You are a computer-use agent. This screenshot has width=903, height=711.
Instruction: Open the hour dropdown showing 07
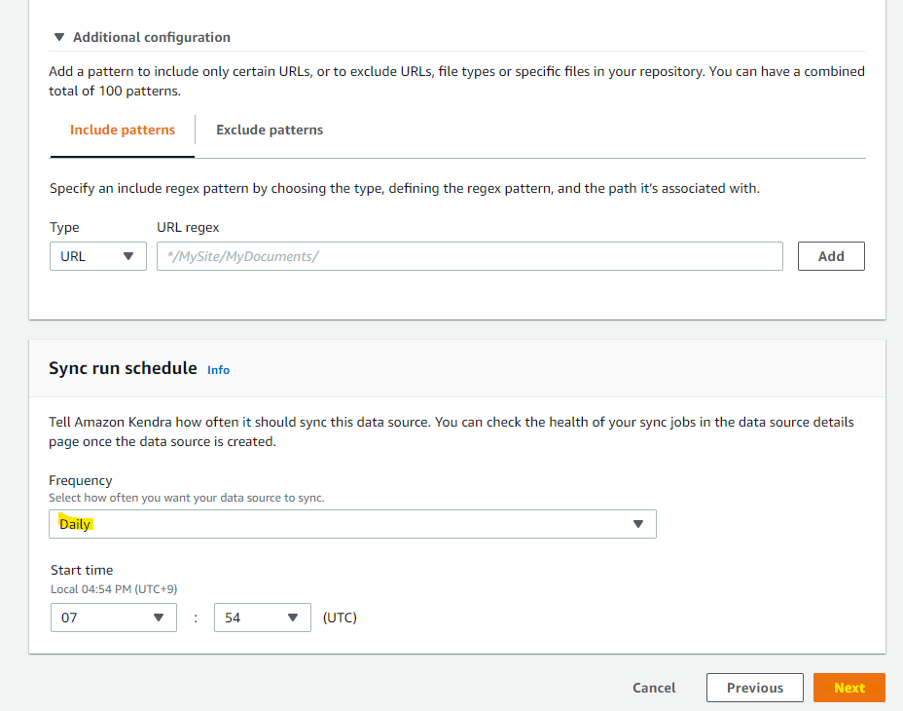coord(113,617)
